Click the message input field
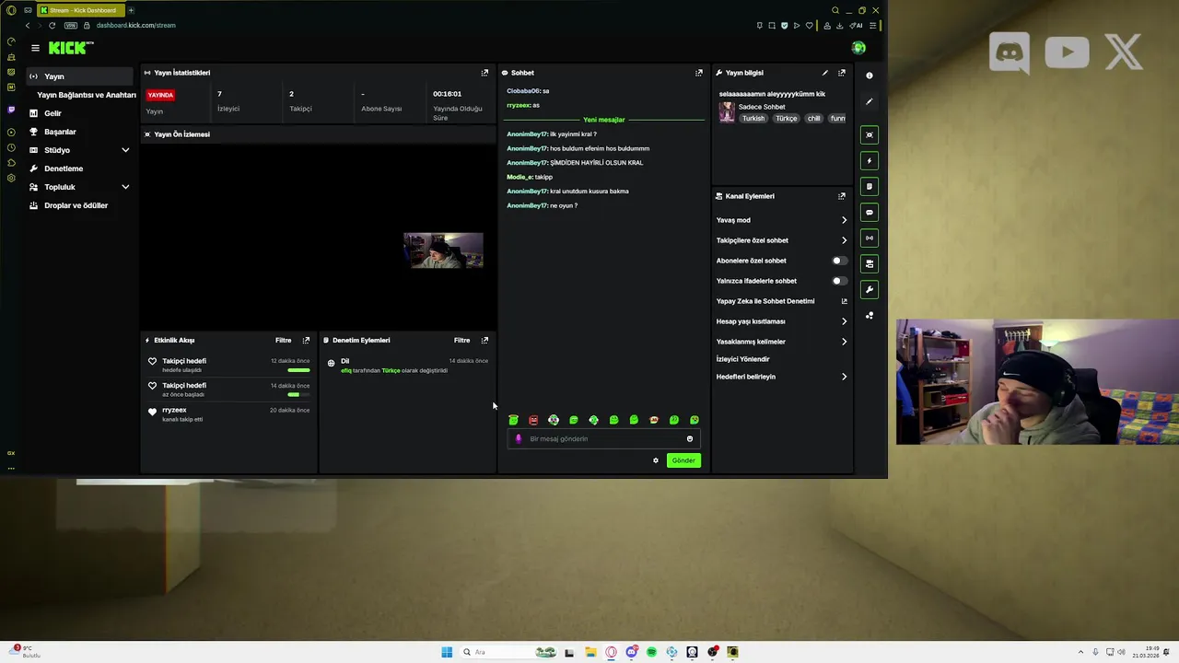This screenshot has height=663, width=1179. click(603, 439)
